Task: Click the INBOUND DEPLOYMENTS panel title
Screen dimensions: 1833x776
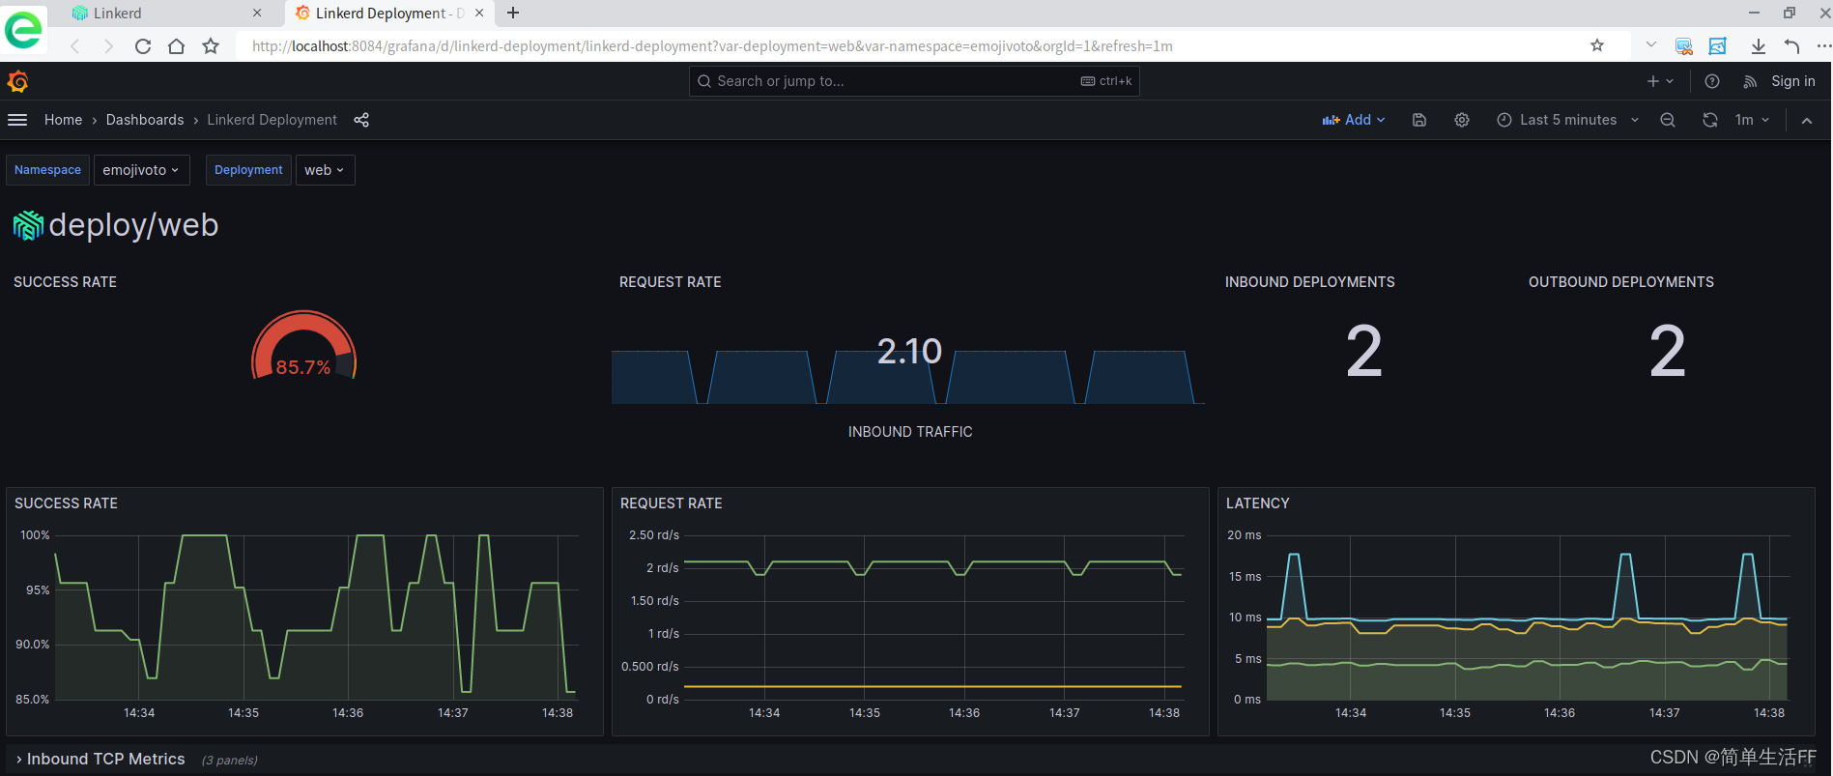Action: click(1310, 282)
